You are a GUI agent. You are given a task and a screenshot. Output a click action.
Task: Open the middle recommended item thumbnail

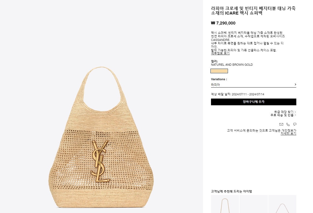[254, 204]
